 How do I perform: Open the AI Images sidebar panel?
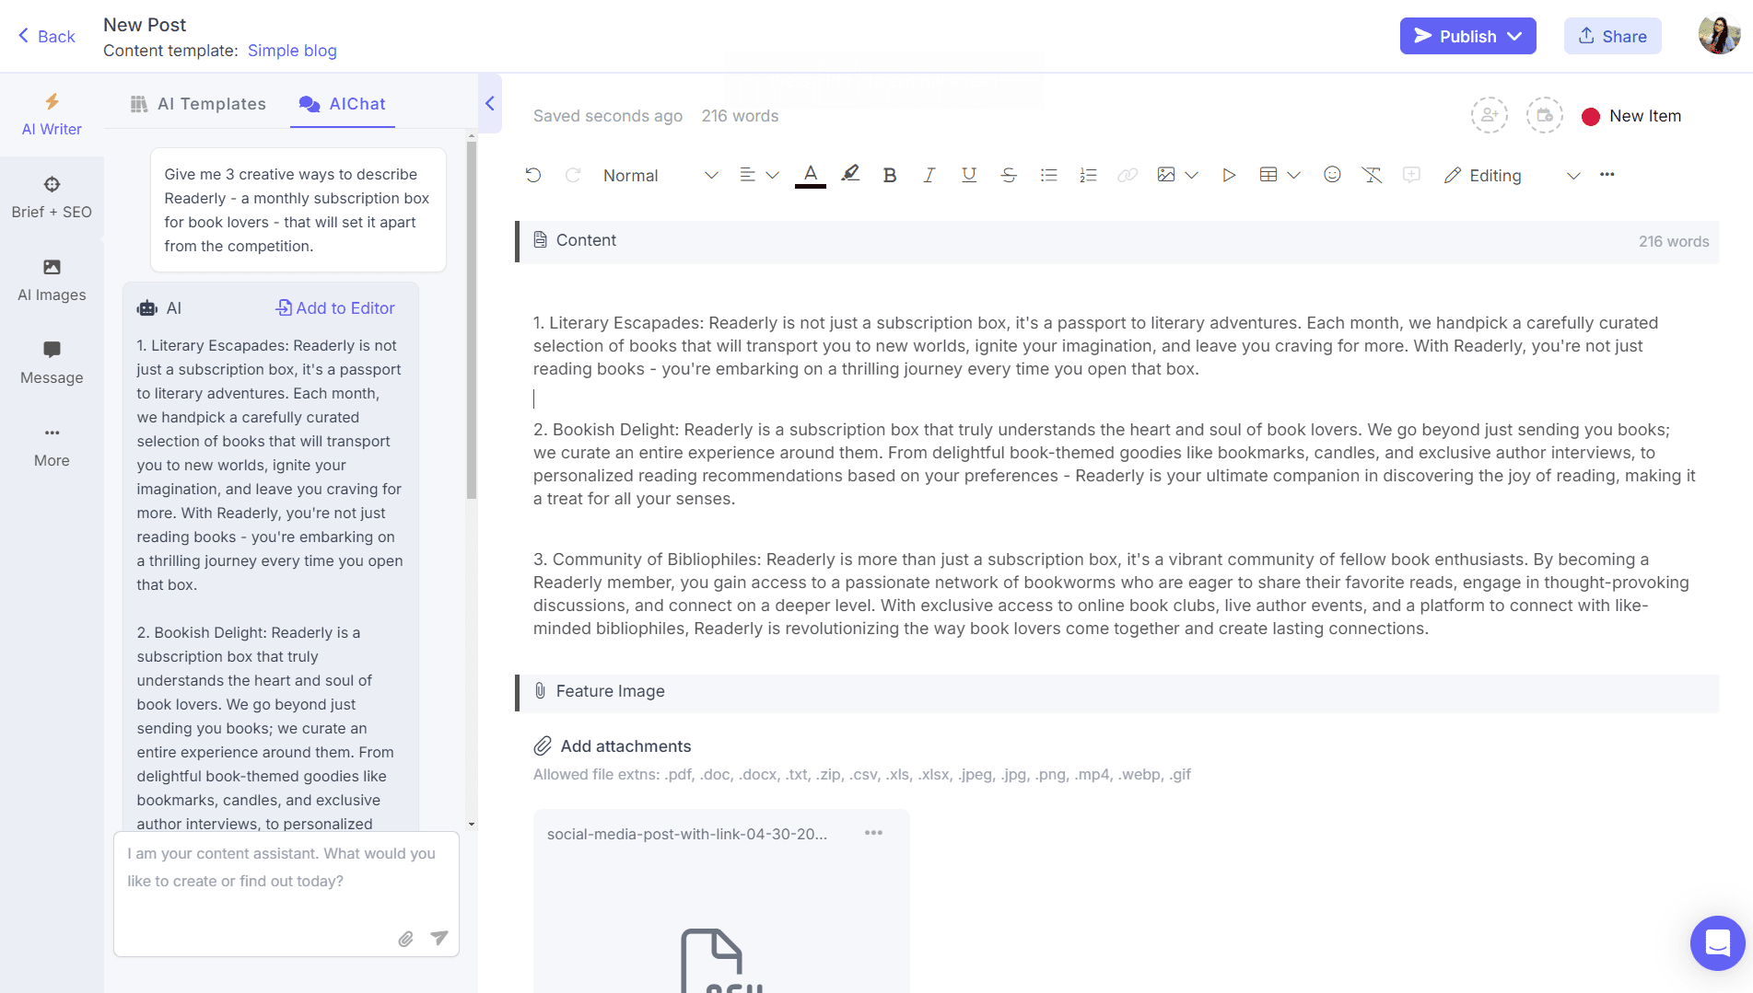click(52, 281)
